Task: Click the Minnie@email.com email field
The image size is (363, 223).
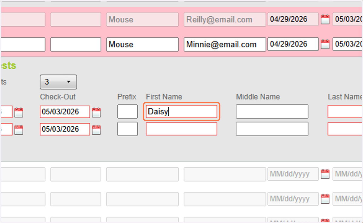Action: tap(225, 44)
